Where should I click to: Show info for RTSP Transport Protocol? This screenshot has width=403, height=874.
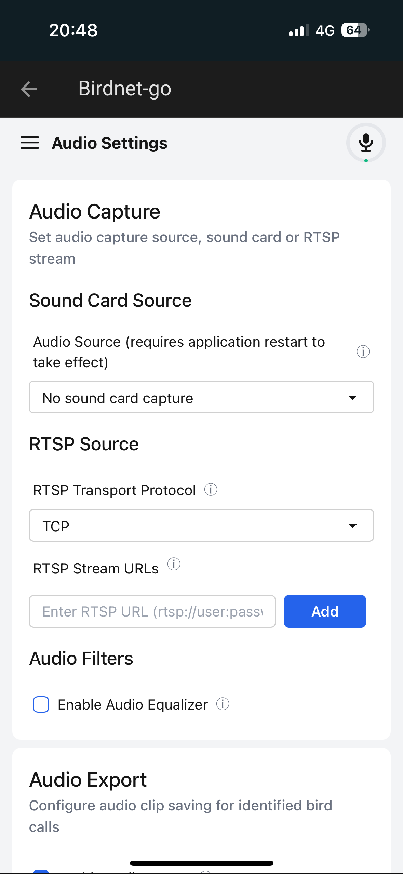point(211,489)
